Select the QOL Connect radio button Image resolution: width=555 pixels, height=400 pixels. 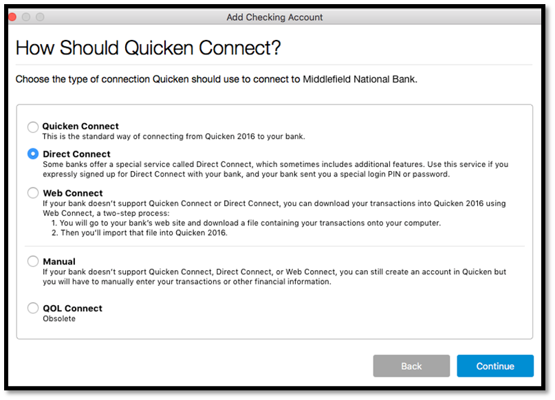(x=33, y=308)
